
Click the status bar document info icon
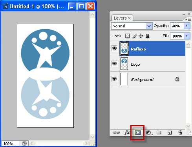pos(24,143)
